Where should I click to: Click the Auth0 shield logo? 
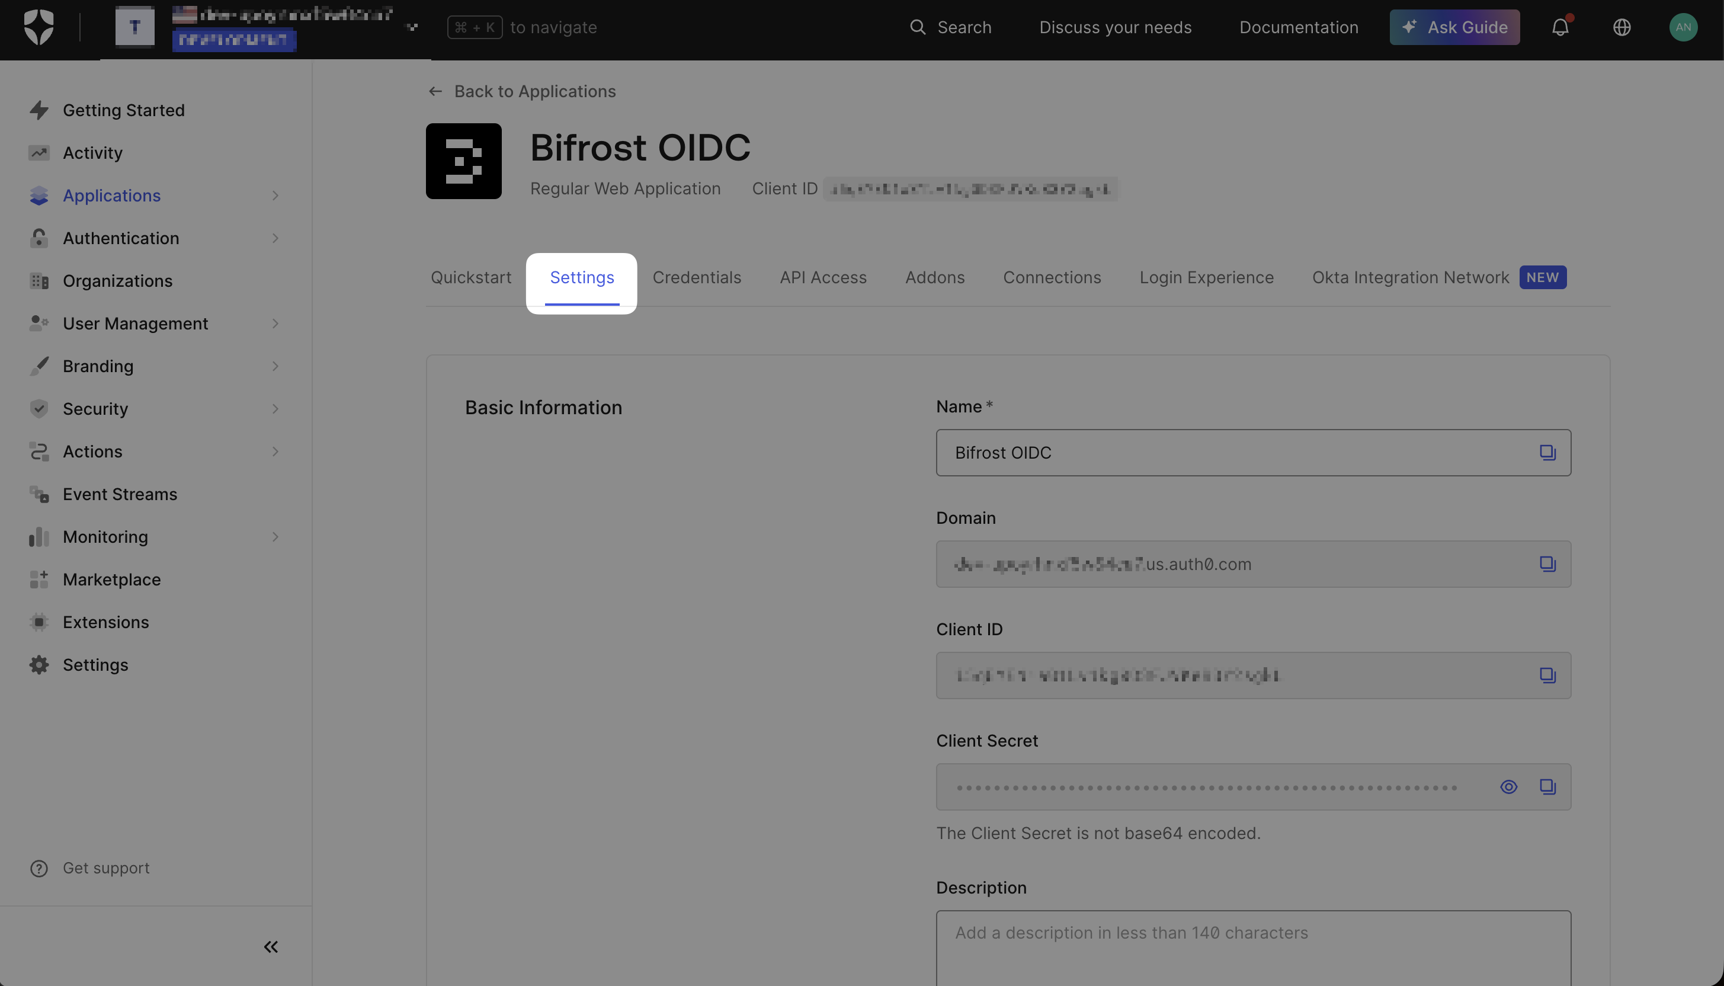click(x=39, y=27)
